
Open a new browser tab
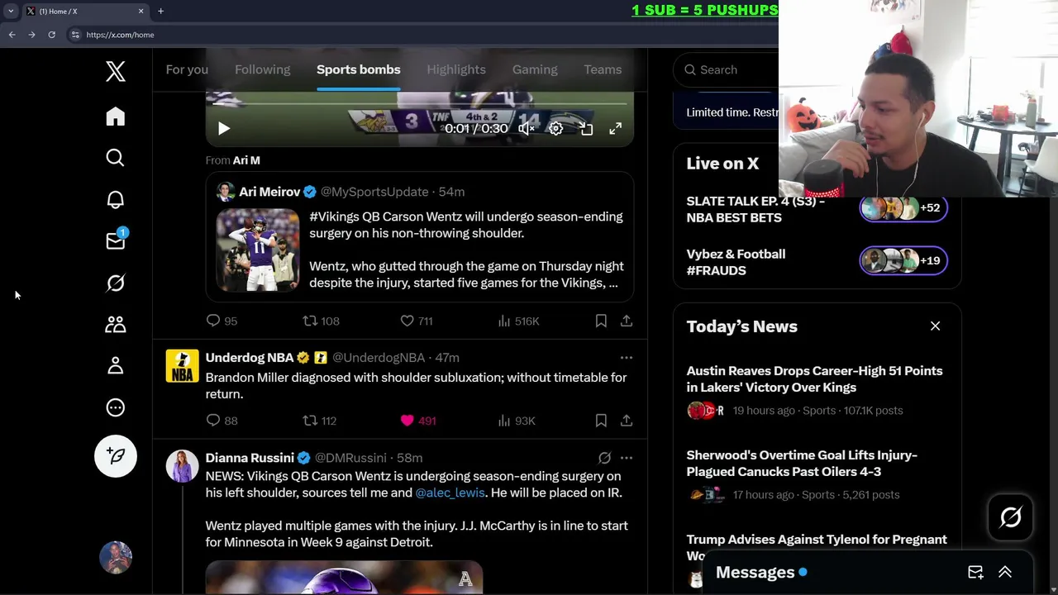(x=160, y=11)
